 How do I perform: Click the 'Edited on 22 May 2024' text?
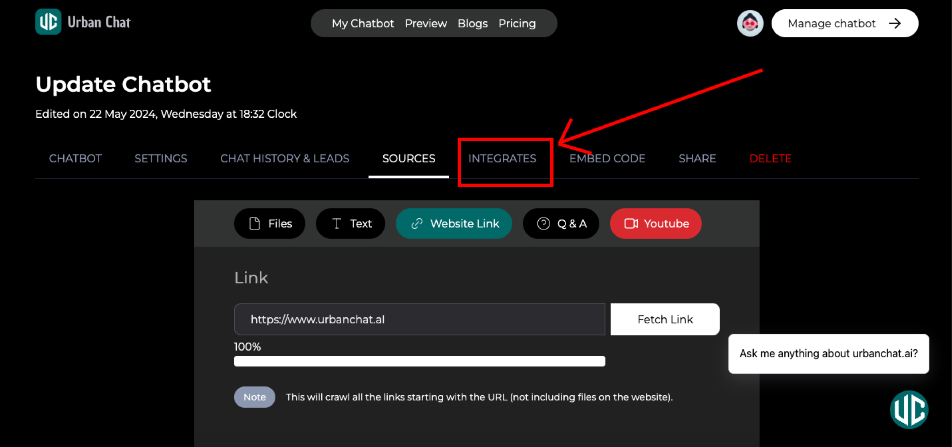pyautogui.click(x=166, y=114)
